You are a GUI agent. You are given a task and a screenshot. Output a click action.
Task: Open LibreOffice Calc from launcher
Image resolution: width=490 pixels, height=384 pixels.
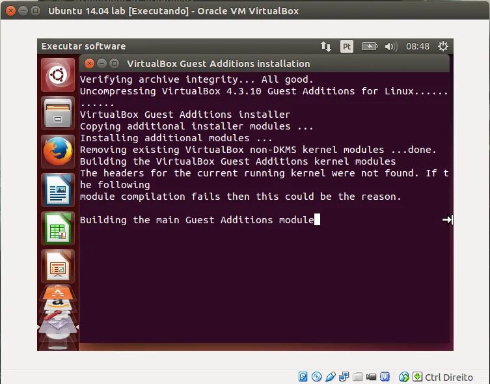tap(58, 228)
